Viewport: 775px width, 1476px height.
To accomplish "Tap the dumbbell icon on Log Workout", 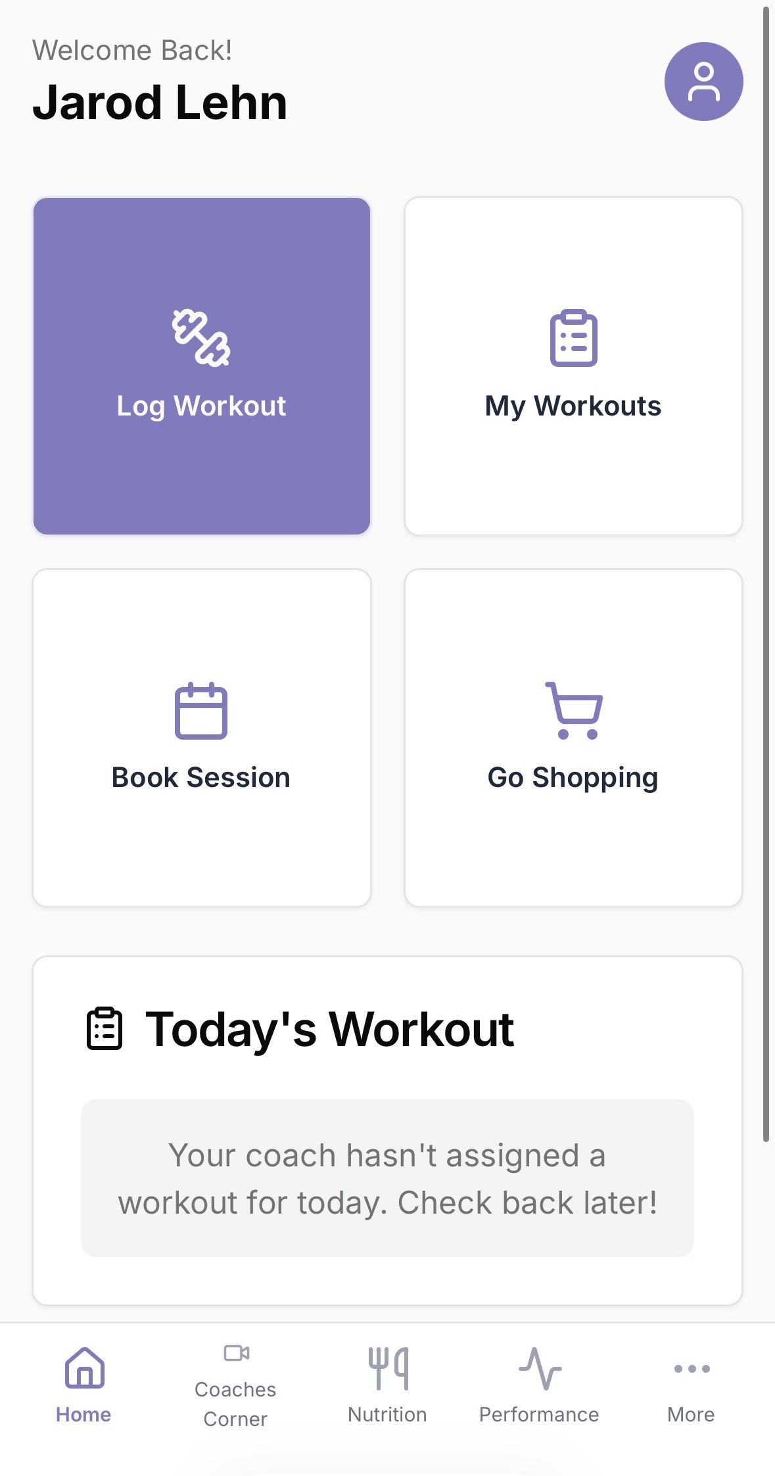I will [x=201, y=338].
